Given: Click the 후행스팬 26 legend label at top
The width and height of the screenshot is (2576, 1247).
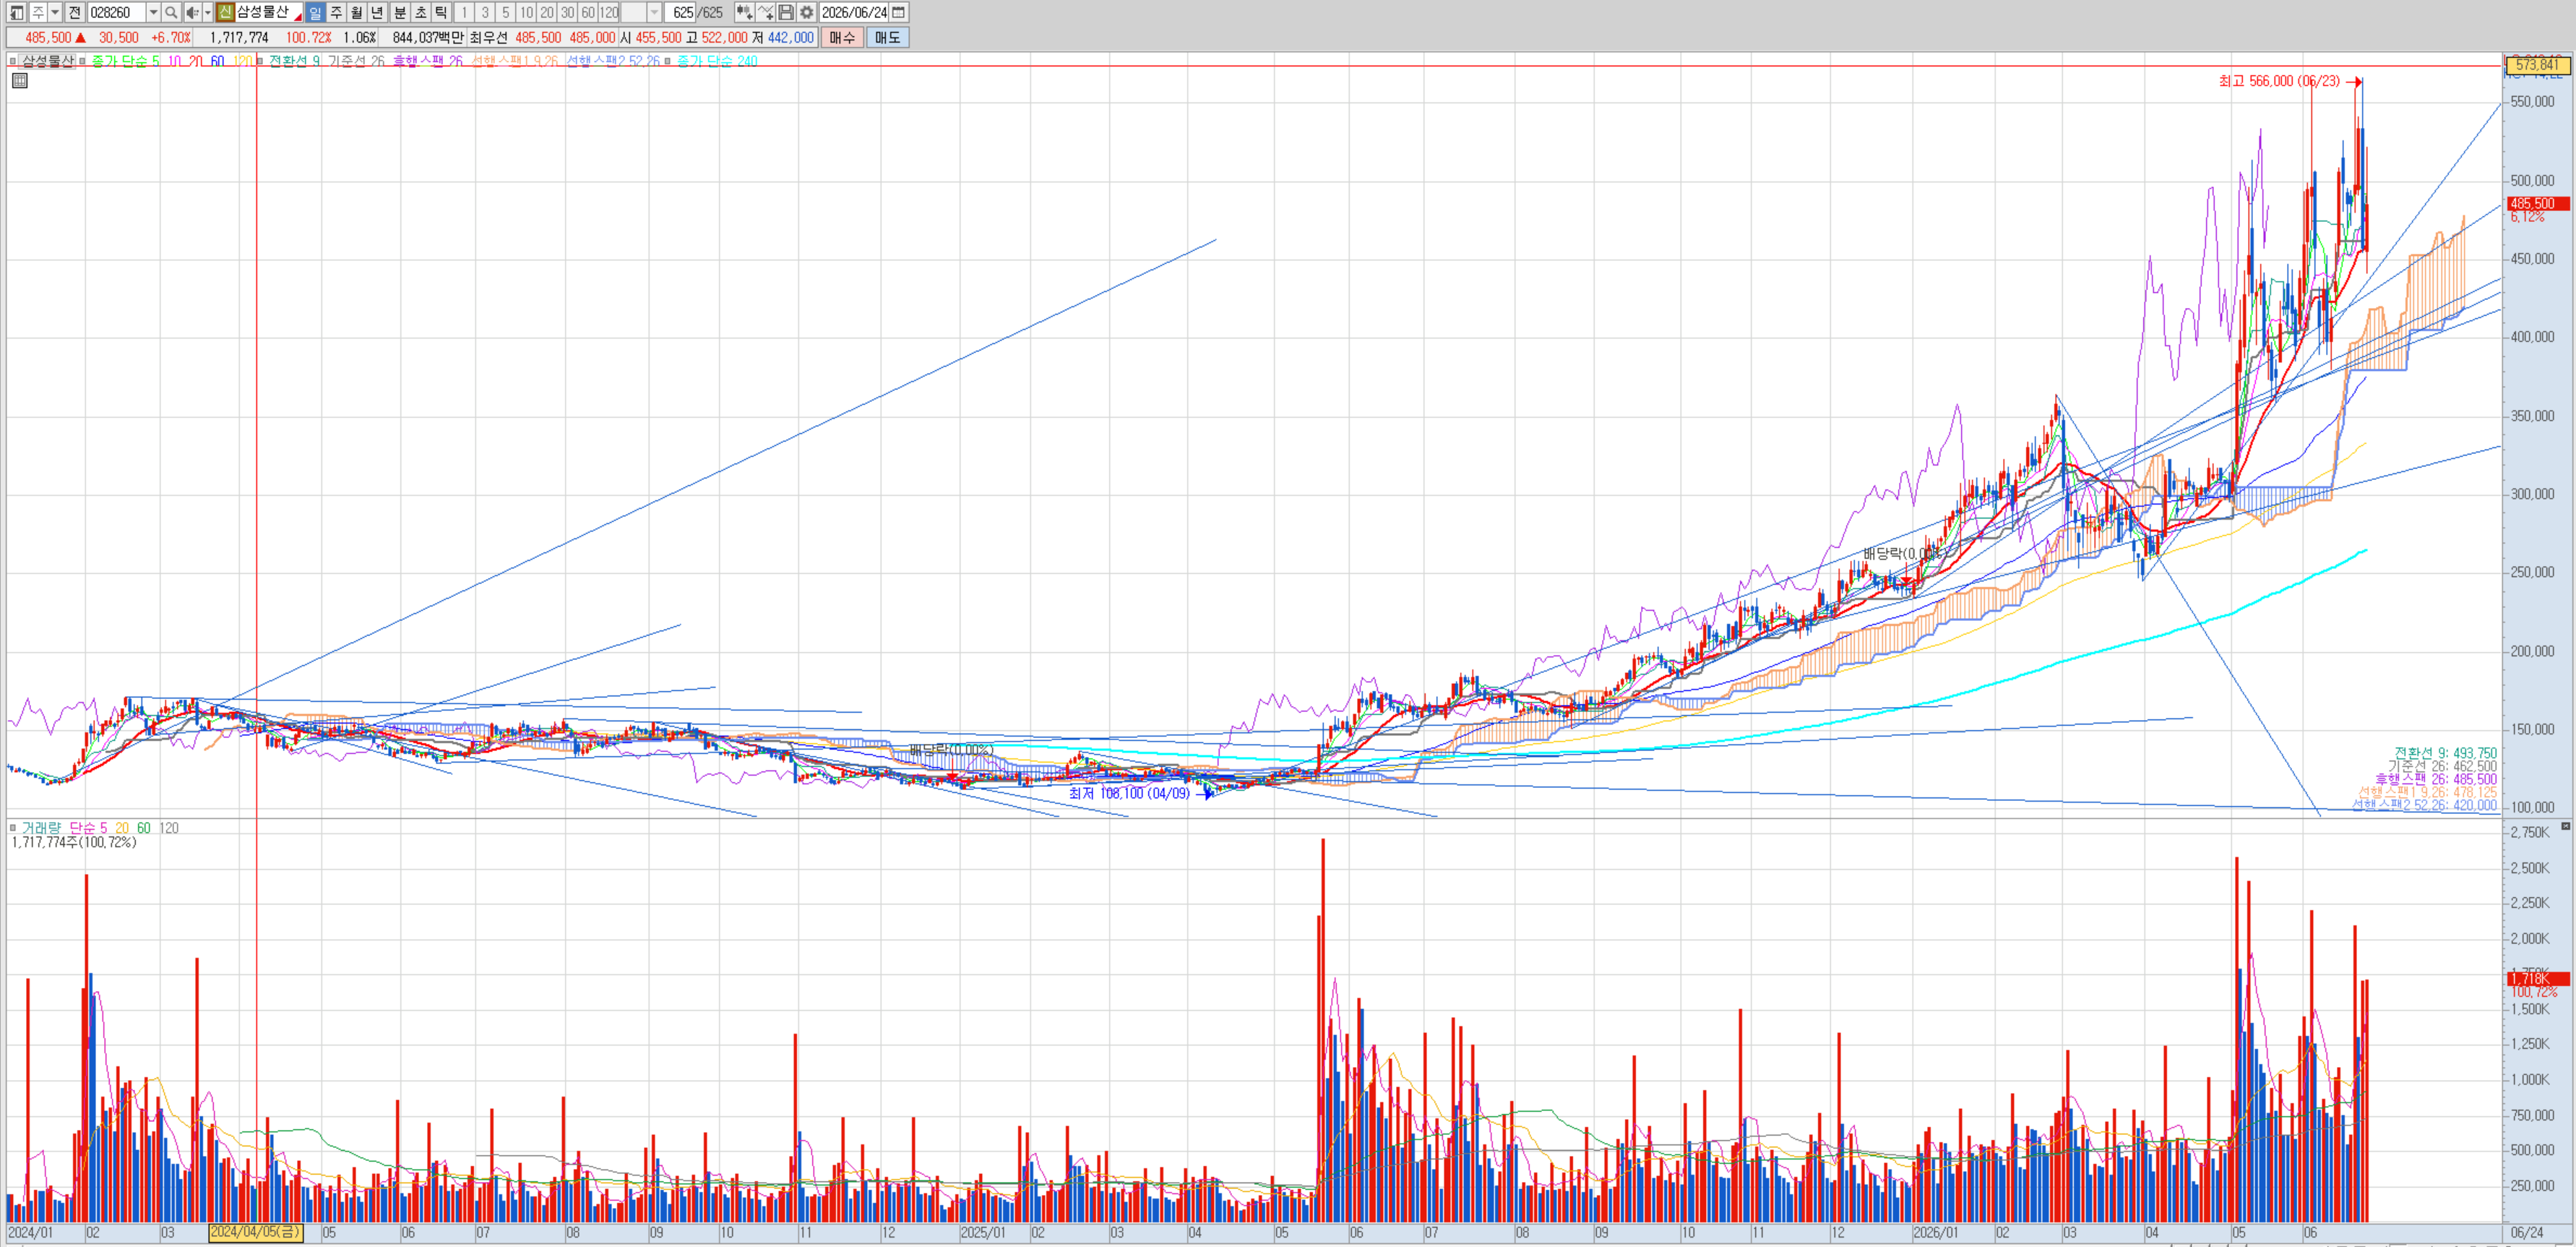Looking at the screenshot, I should point(427,61).
